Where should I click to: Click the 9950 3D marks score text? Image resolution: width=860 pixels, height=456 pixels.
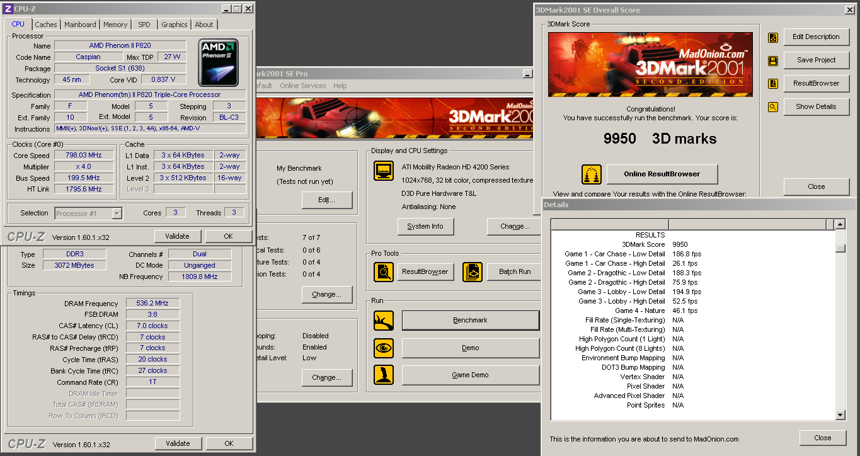(660, 139)
